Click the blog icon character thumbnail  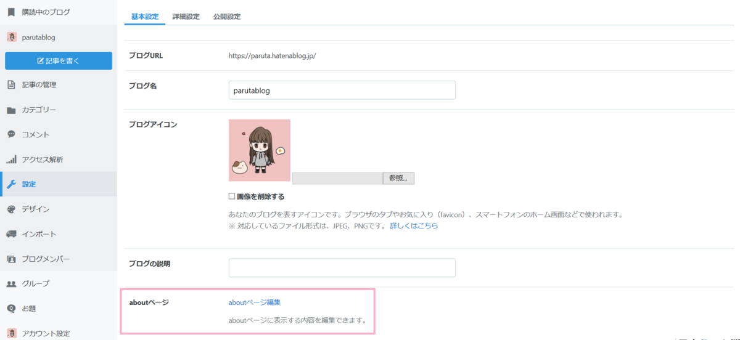tap(260, 150)
